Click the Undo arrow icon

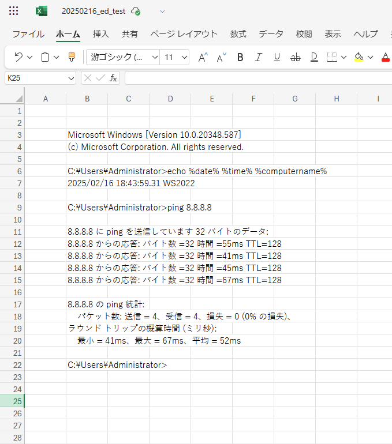click(18, 57)
